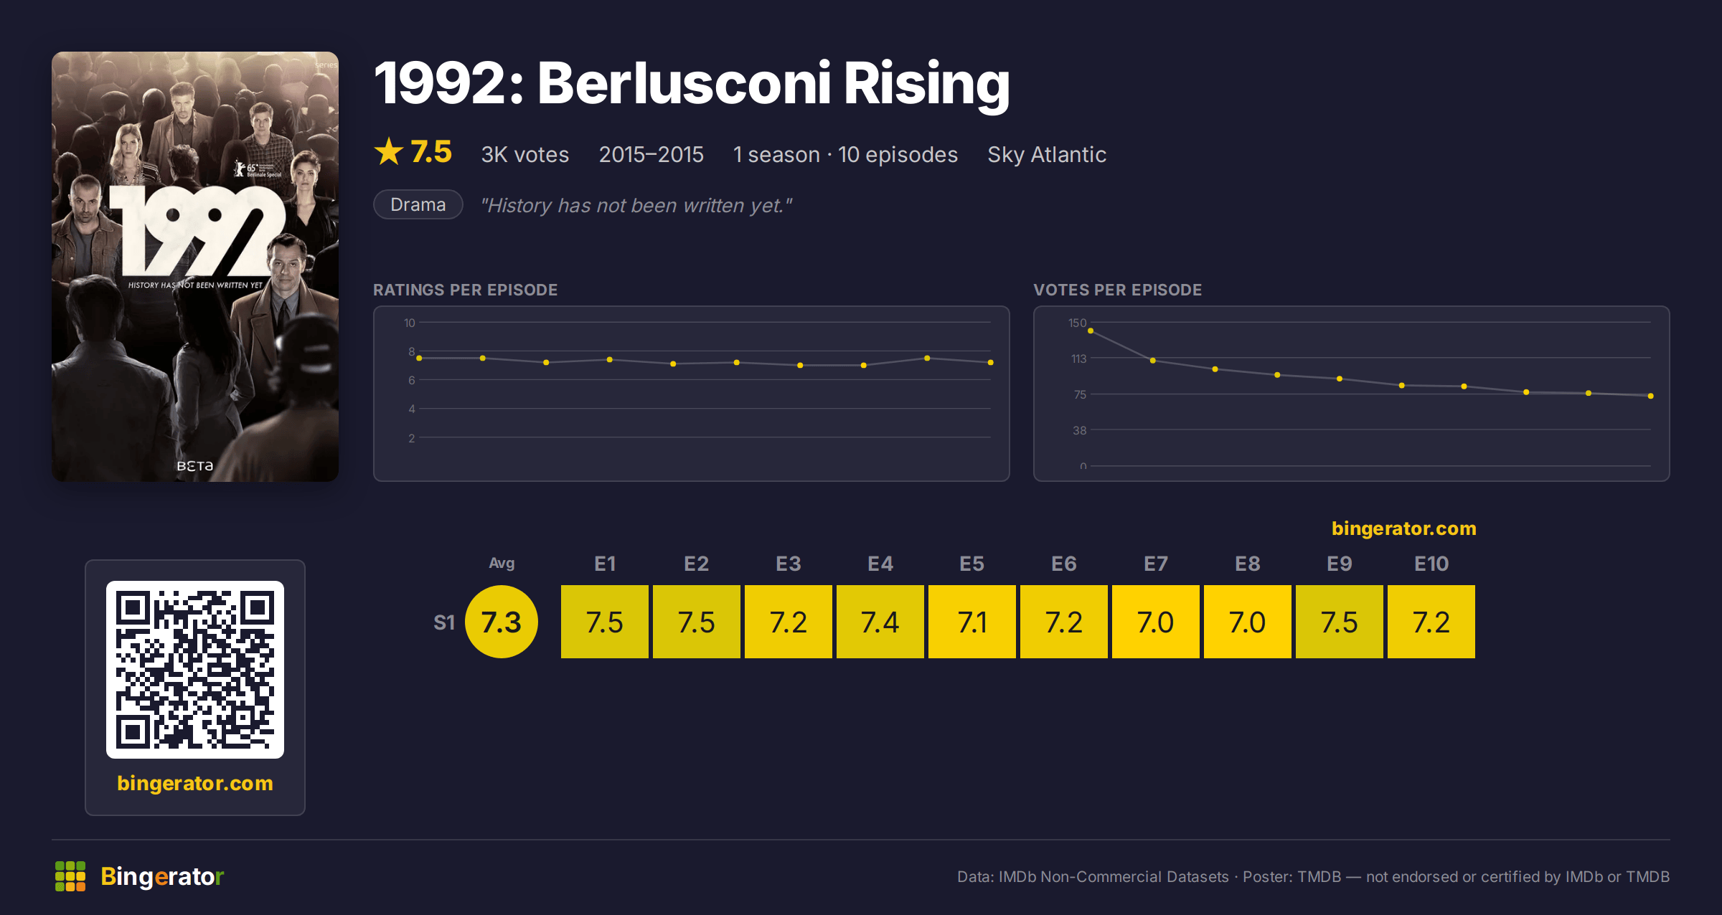Image resolution: width=1722 pixels, height=915 pixels.
Task: Click the 1992: Berlusconi Rising title
Action: click(x=692, y=84)
